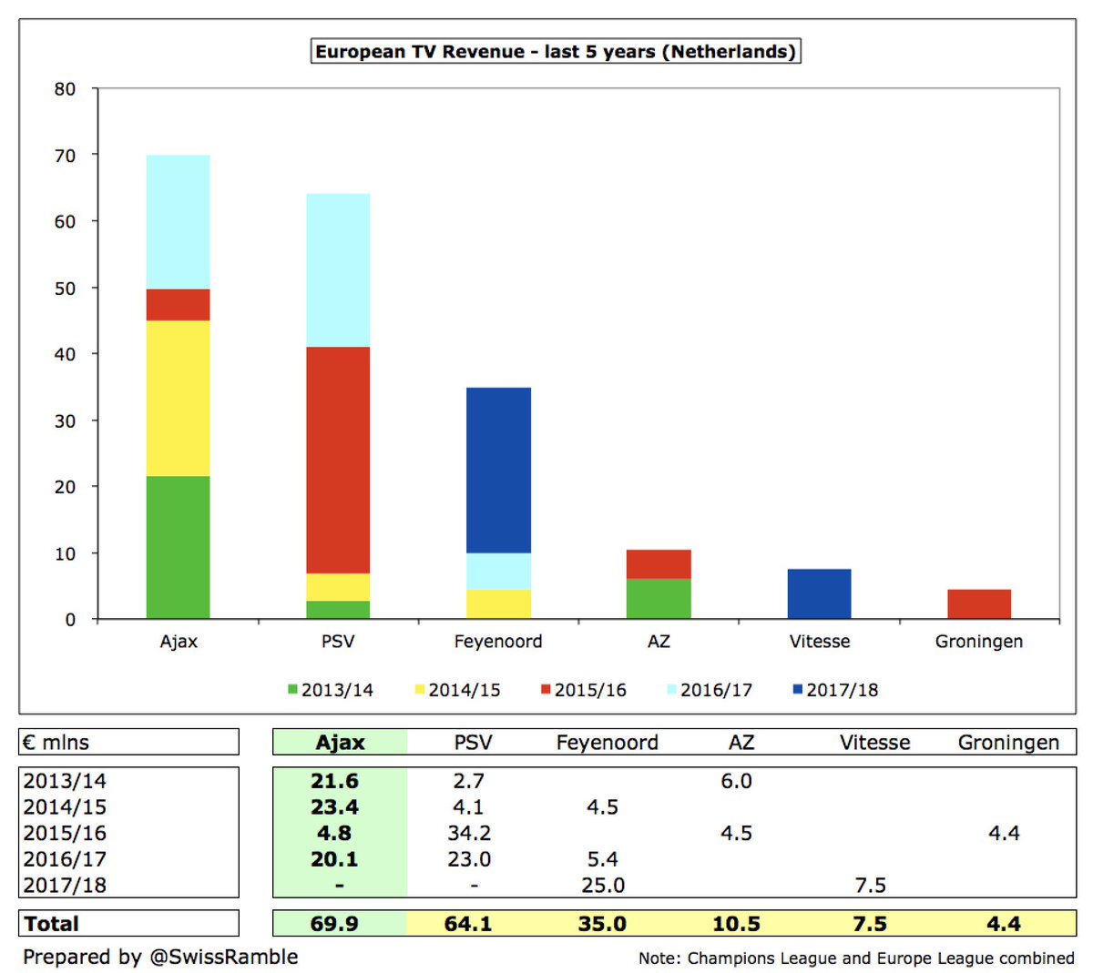
Task: Click the 2017/18 row label in table
Action: click(65, 885)
